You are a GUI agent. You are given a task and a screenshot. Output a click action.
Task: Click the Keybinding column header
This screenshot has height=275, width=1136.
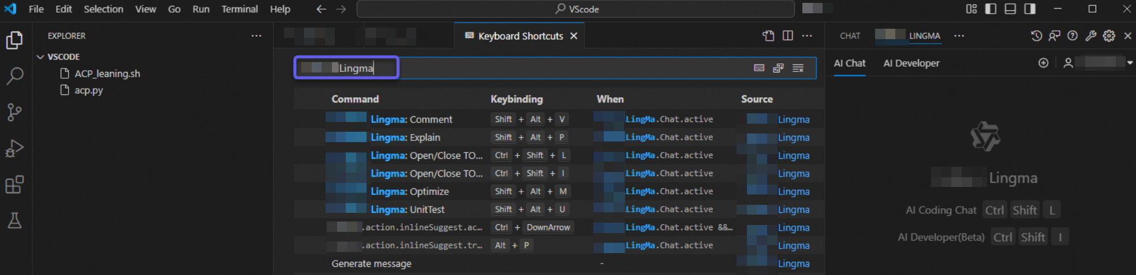pos(517,99)
